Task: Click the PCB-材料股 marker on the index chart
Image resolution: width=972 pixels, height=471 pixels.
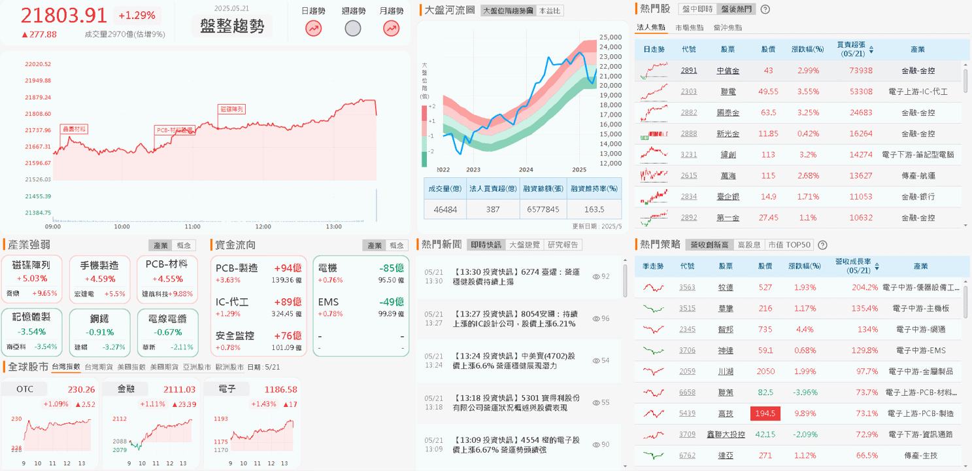Action: (x=175, y=130)
